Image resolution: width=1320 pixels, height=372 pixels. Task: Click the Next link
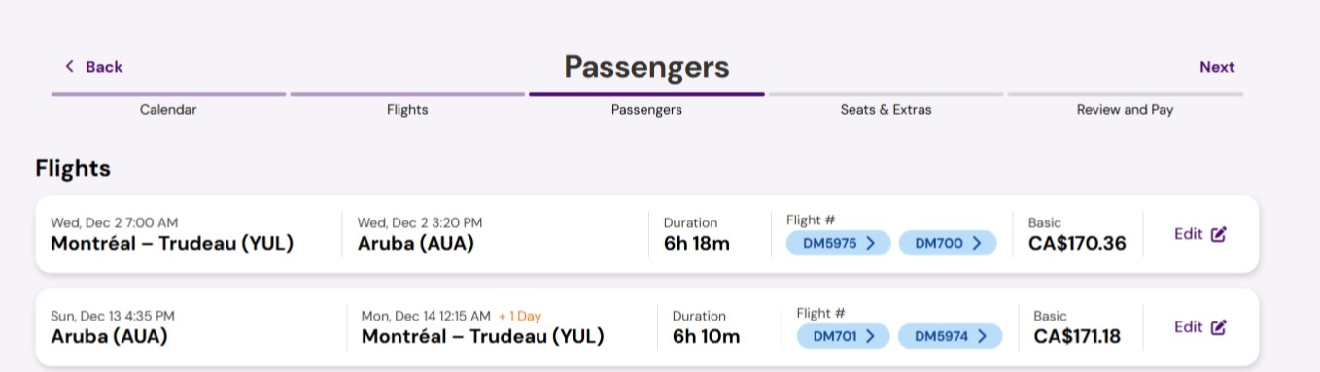[1217, 67]
